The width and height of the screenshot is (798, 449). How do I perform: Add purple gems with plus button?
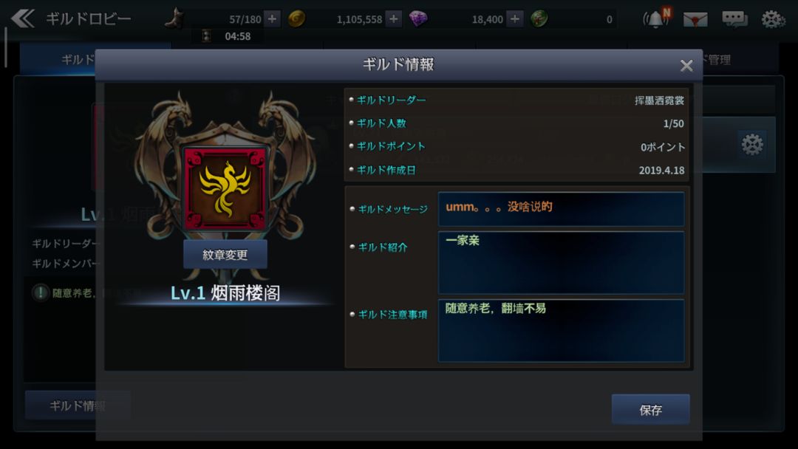(x=515, y=19)
